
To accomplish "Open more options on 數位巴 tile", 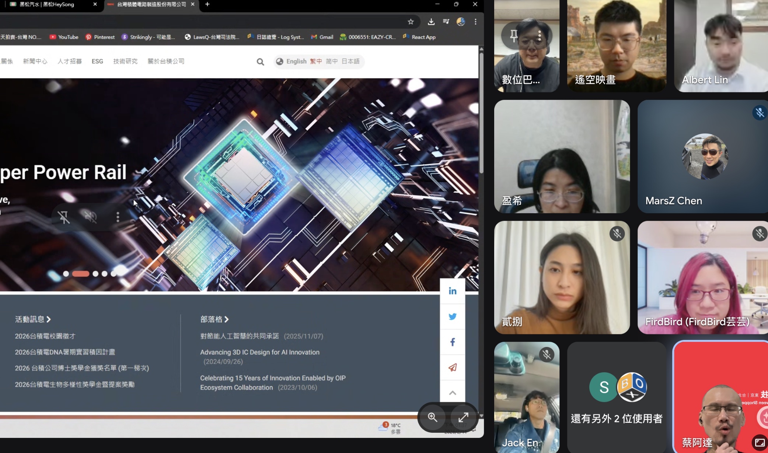I will click(540, 35).
